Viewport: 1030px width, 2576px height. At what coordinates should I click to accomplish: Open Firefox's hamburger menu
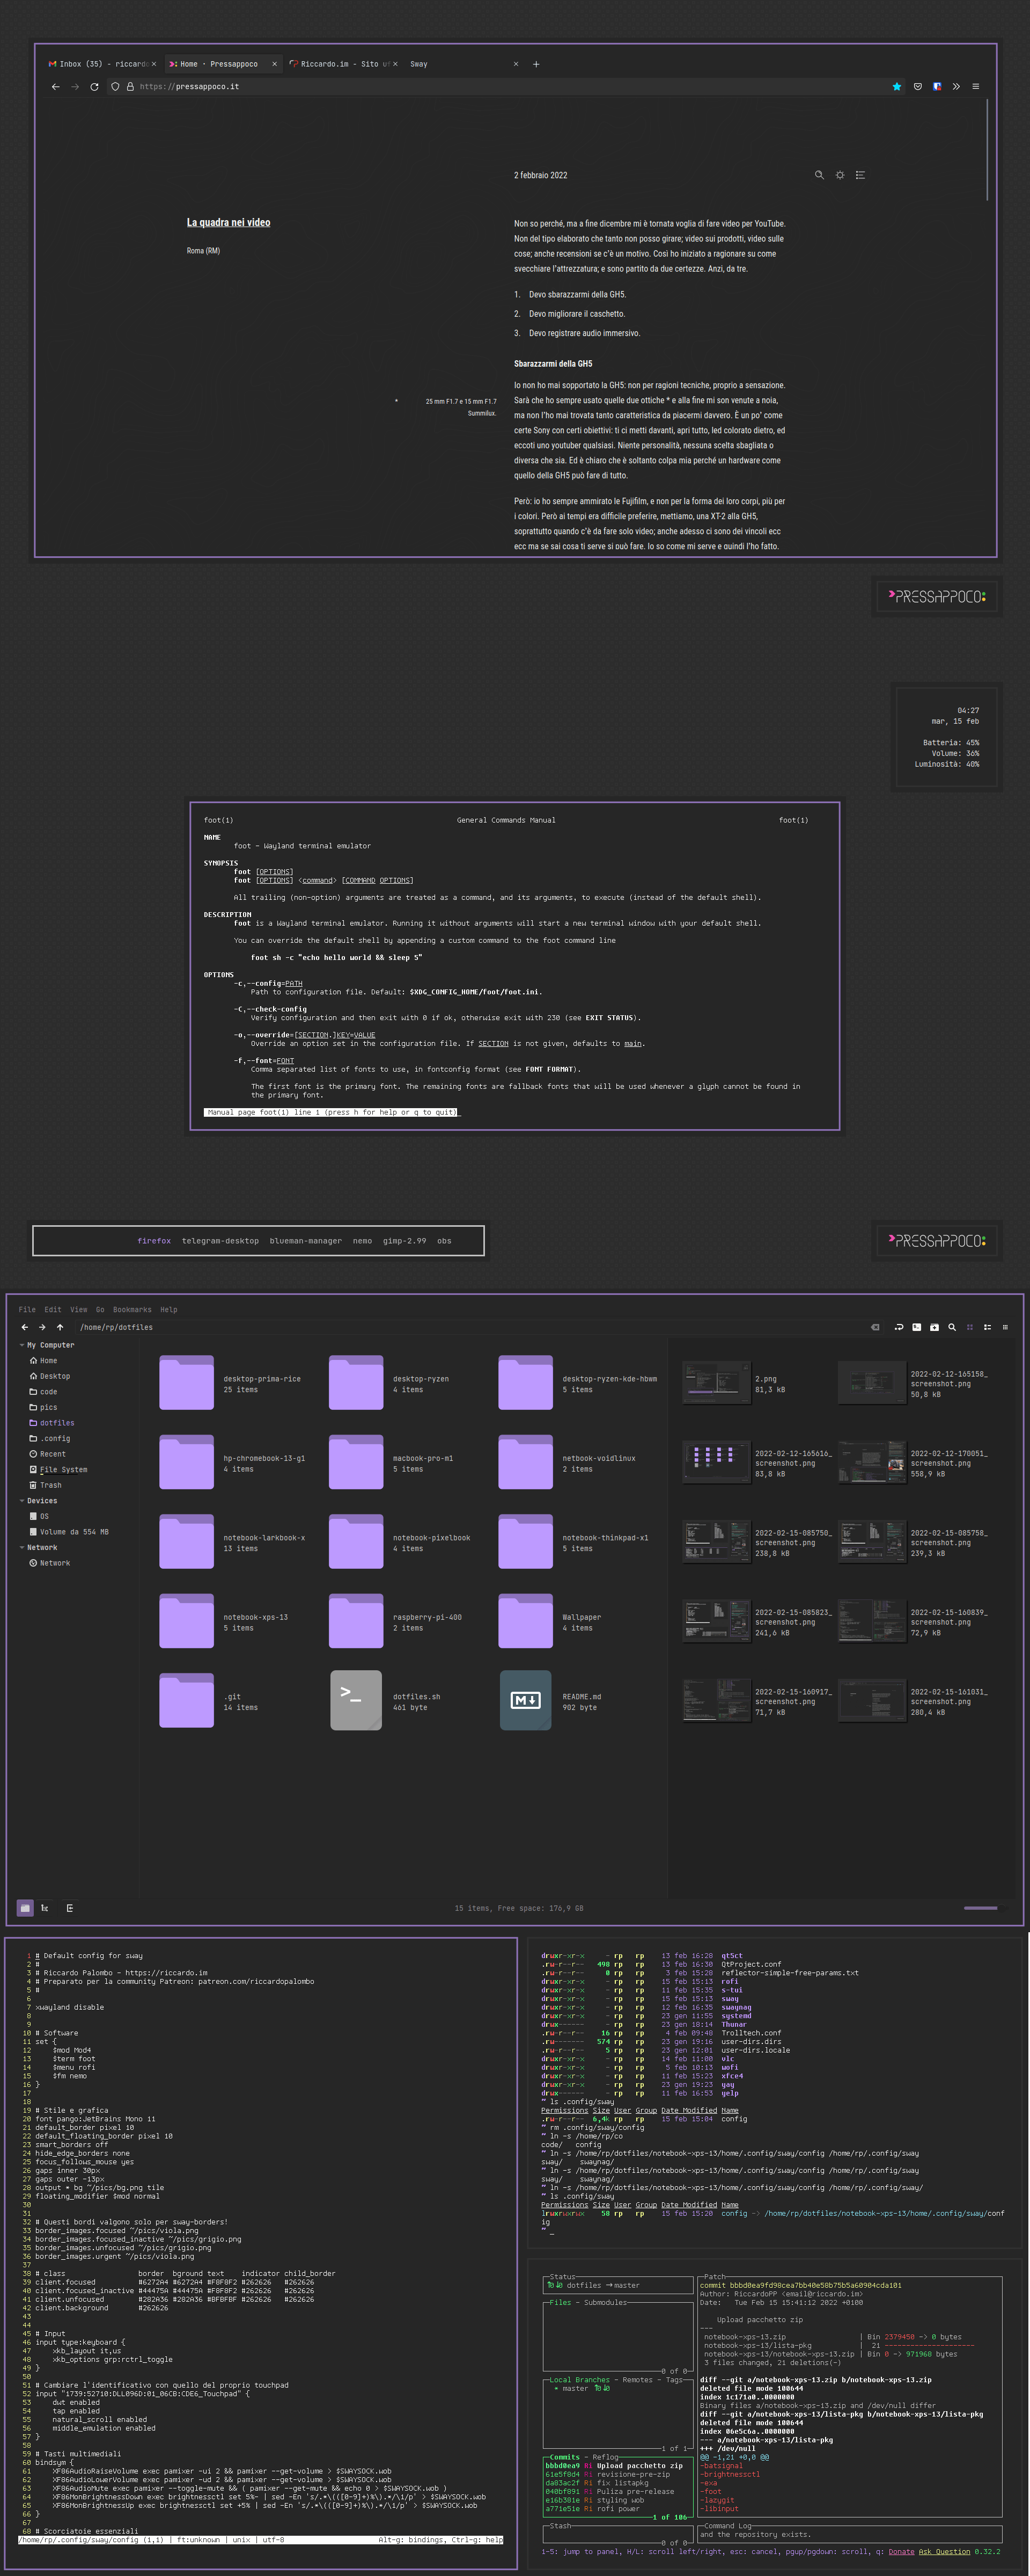[x=976, y=86]
